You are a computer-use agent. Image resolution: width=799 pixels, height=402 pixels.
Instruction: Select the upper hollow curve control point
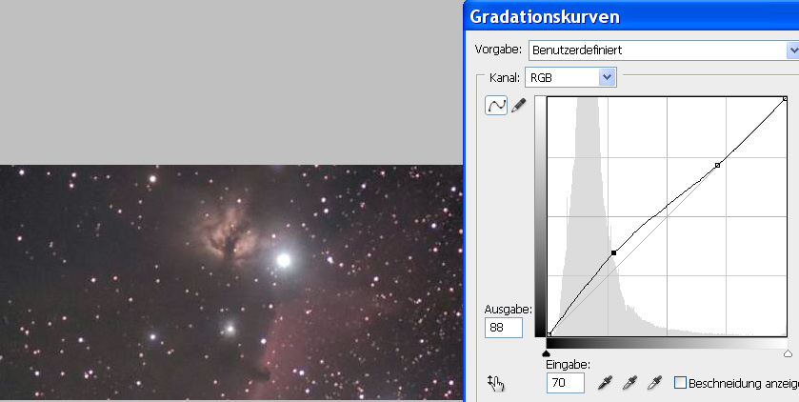(x=717, y=165)
